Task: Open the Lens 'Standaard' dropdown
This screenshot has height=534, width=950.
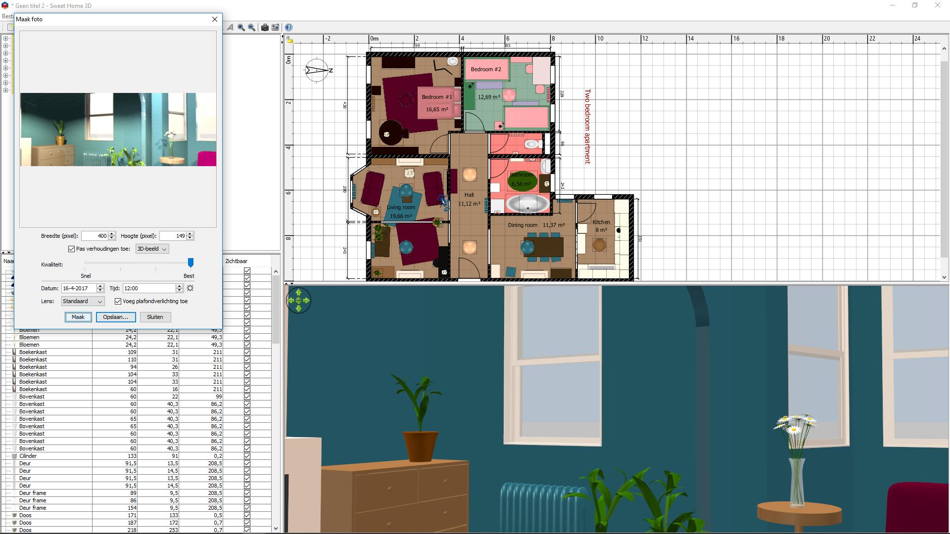Action: 83,301
